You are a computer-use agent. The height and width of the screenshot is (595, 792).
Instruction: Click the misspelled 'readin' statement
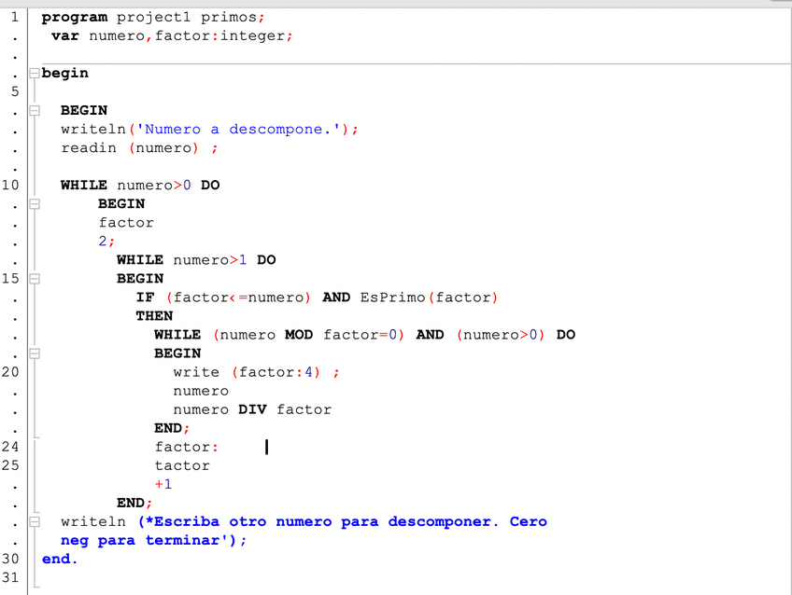pyautogui.click(x=89, y=147)
